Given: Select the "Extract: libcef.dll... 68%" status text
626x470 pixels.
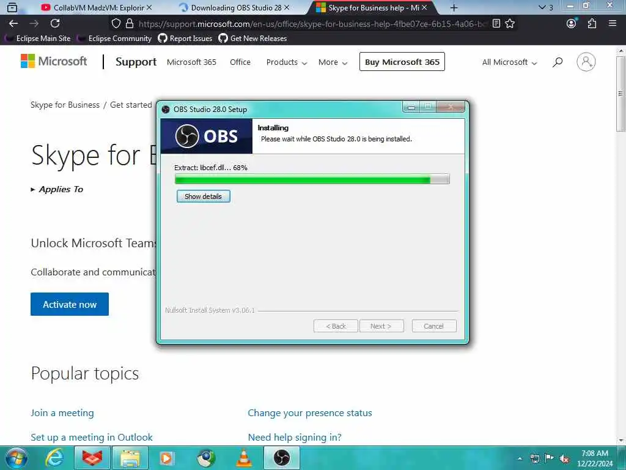Looking at the screenshot, I should tap(211, 168).
